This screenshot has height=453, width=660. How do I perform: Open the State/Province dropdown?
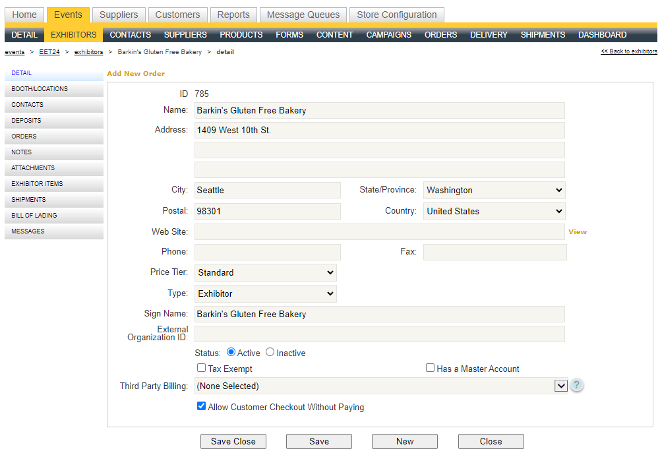tap(494, 190)
